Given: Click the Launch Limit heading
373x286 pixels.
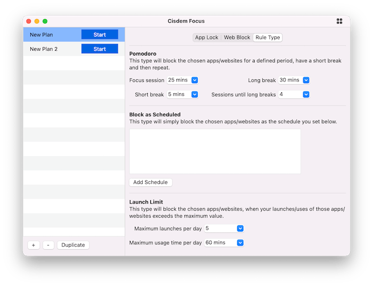Looking at the screenshot, I should pyautogui.click(x=146, y=202).
